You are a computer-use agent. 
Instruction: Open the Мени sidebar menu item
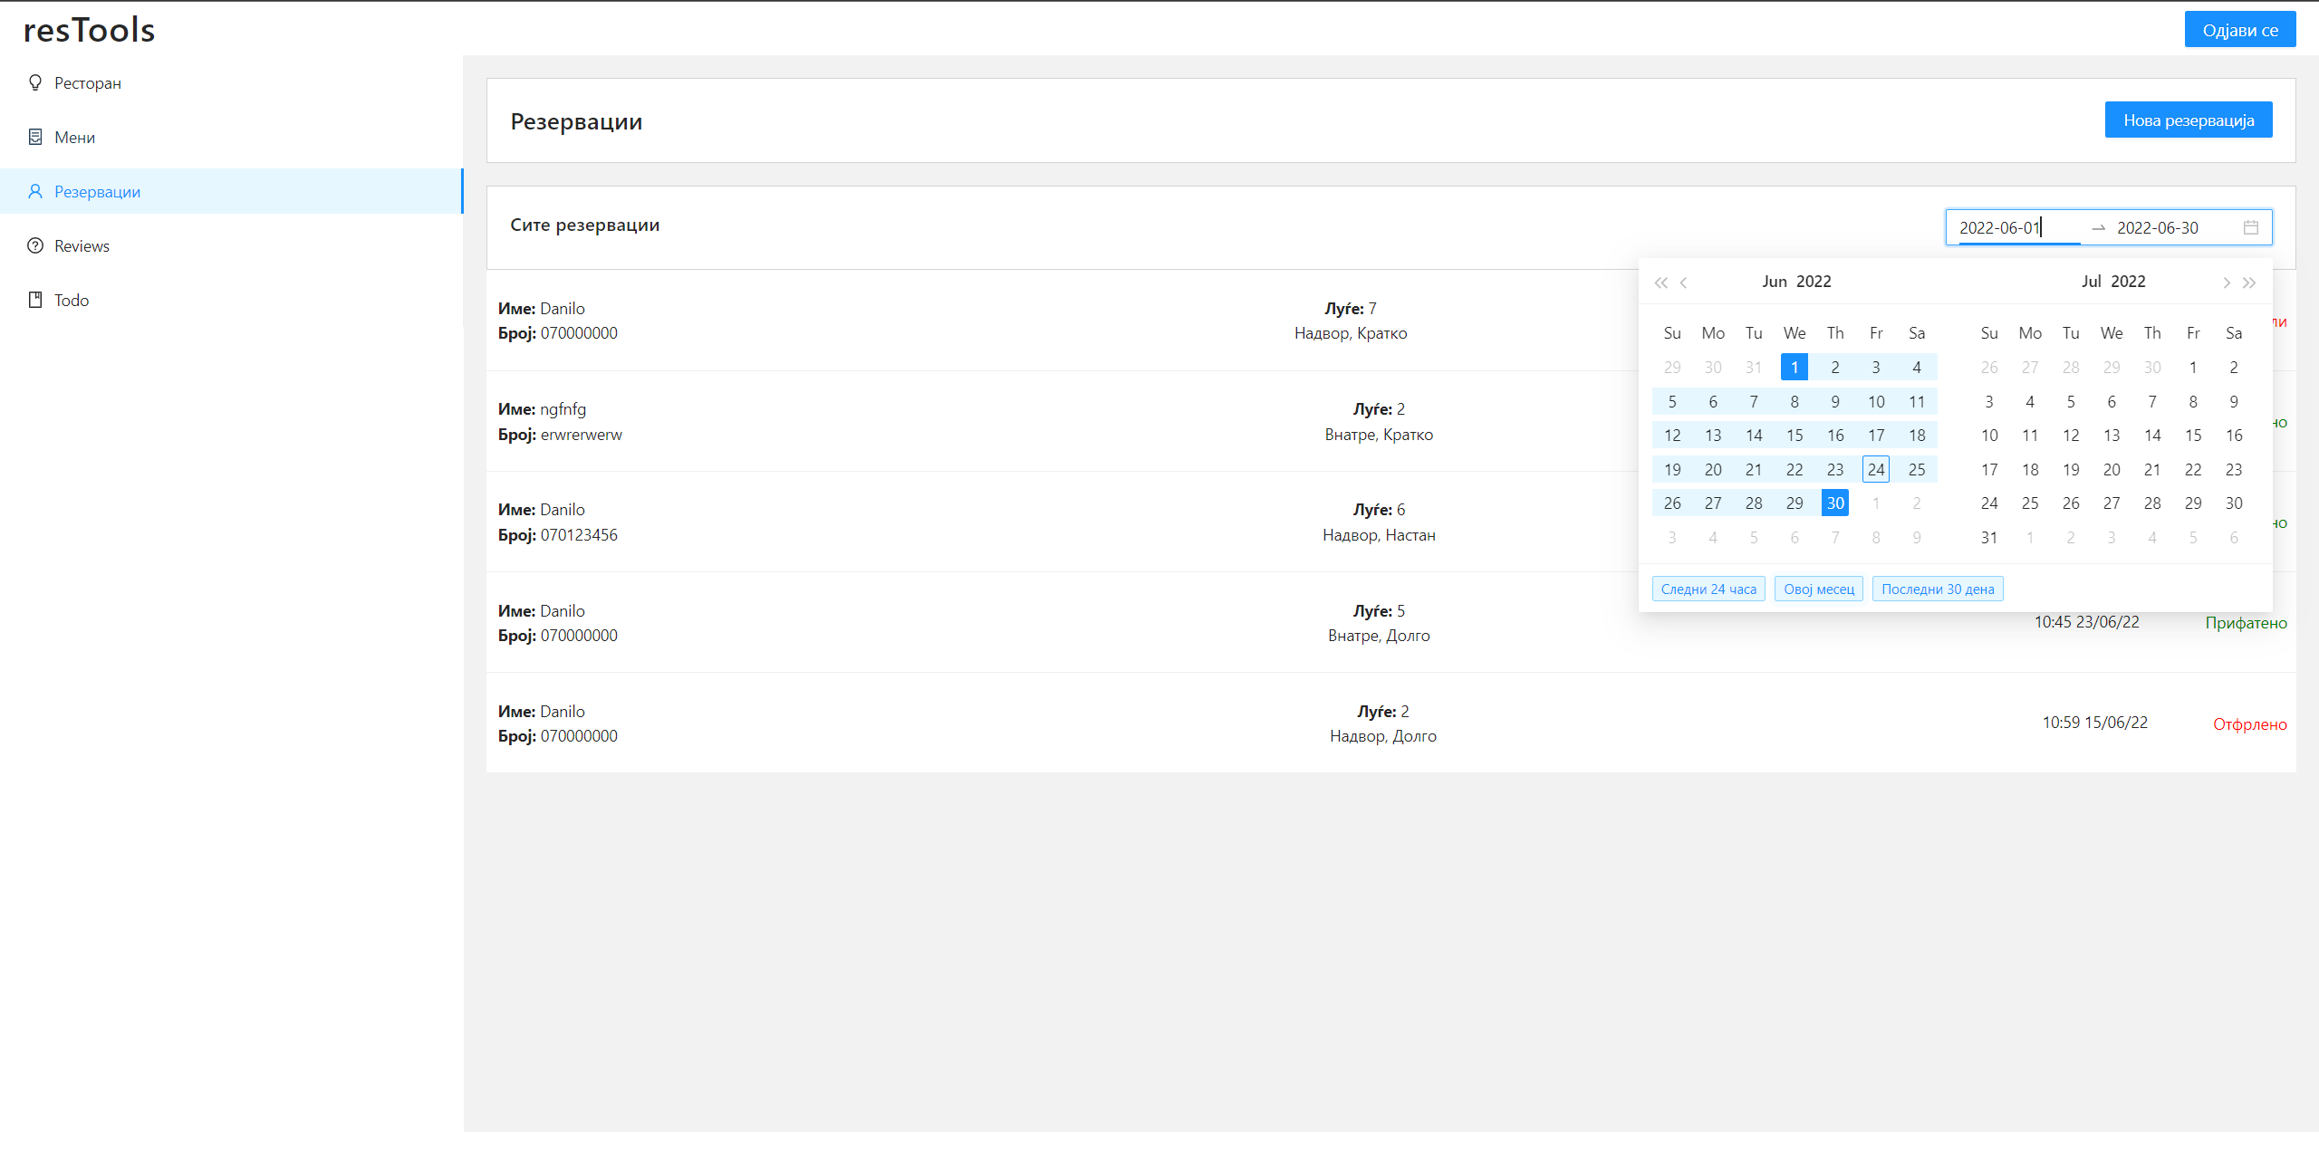pyautogui.click(x=74, y=137)
